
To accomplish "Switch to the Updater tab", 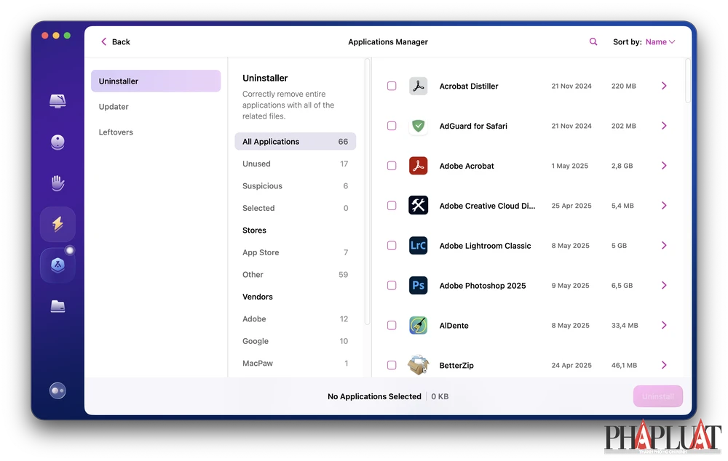I will [x=114, y=107].
